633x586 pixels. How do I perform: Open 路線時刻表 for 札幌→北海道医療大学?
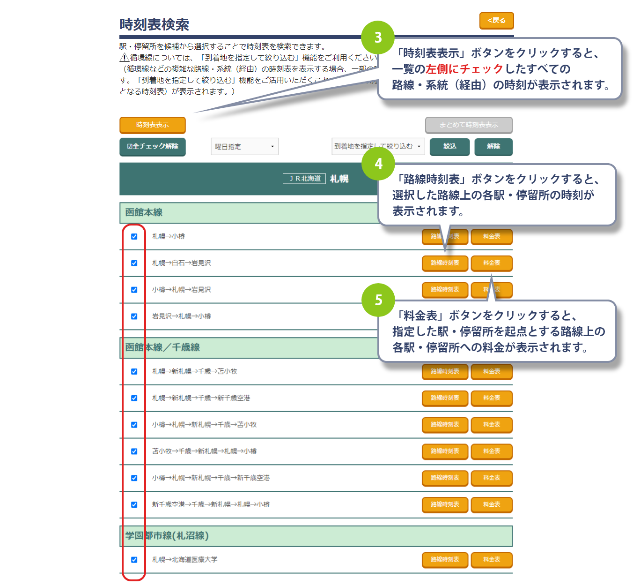445,560
